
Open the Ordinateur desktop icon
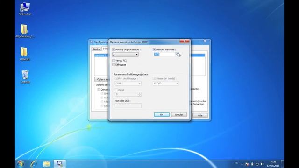click(x=25, y=9)
